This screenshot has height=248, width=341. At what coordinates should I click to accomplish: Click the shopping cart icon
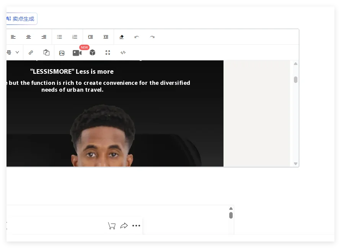(x=112, y=226)
